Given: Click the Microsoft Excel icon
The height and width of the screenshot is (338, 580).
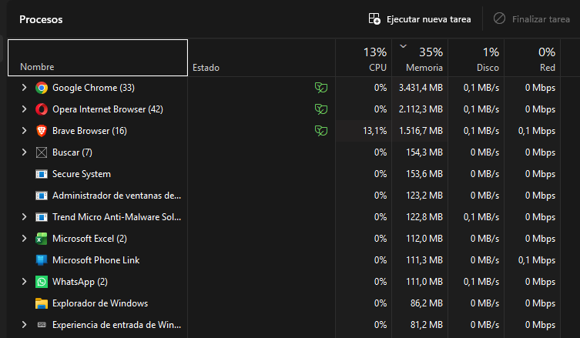Looking at the screenshot, I should click(x=42, y=239).
